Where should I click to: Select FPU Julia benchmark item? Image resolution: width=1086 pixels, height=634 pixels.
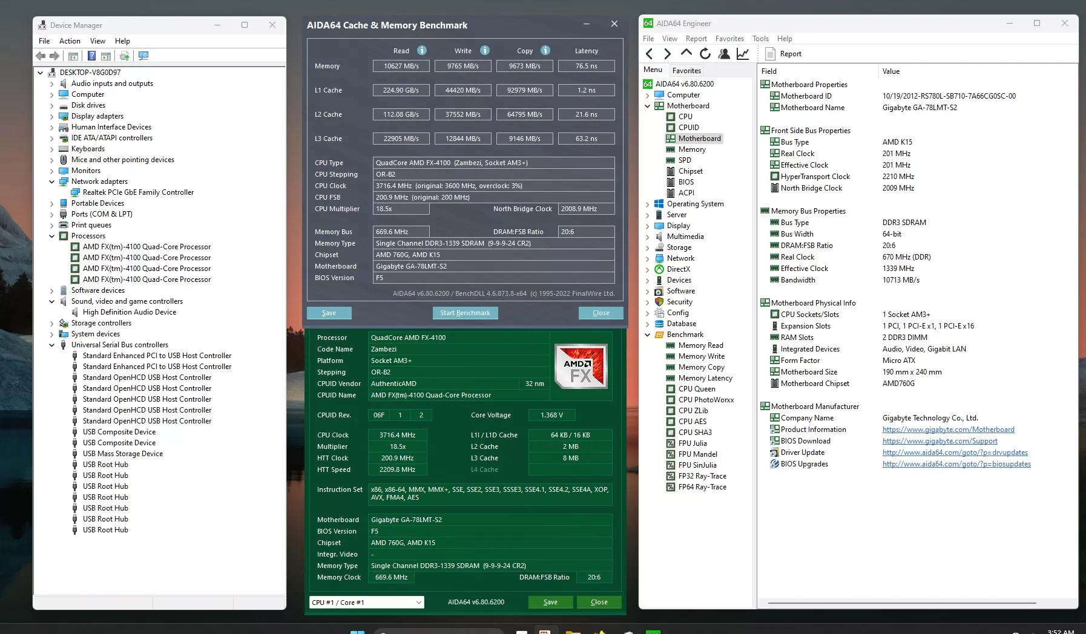[693, 443]
